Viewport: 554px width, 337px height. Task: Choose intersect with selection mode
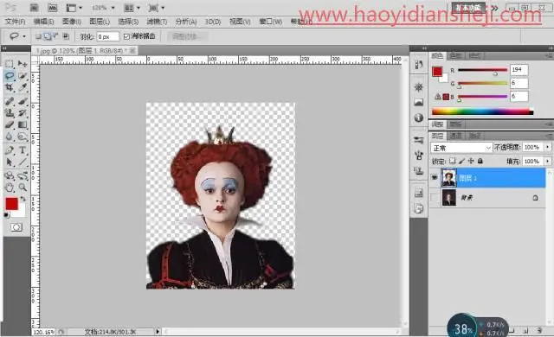[66, 36]
